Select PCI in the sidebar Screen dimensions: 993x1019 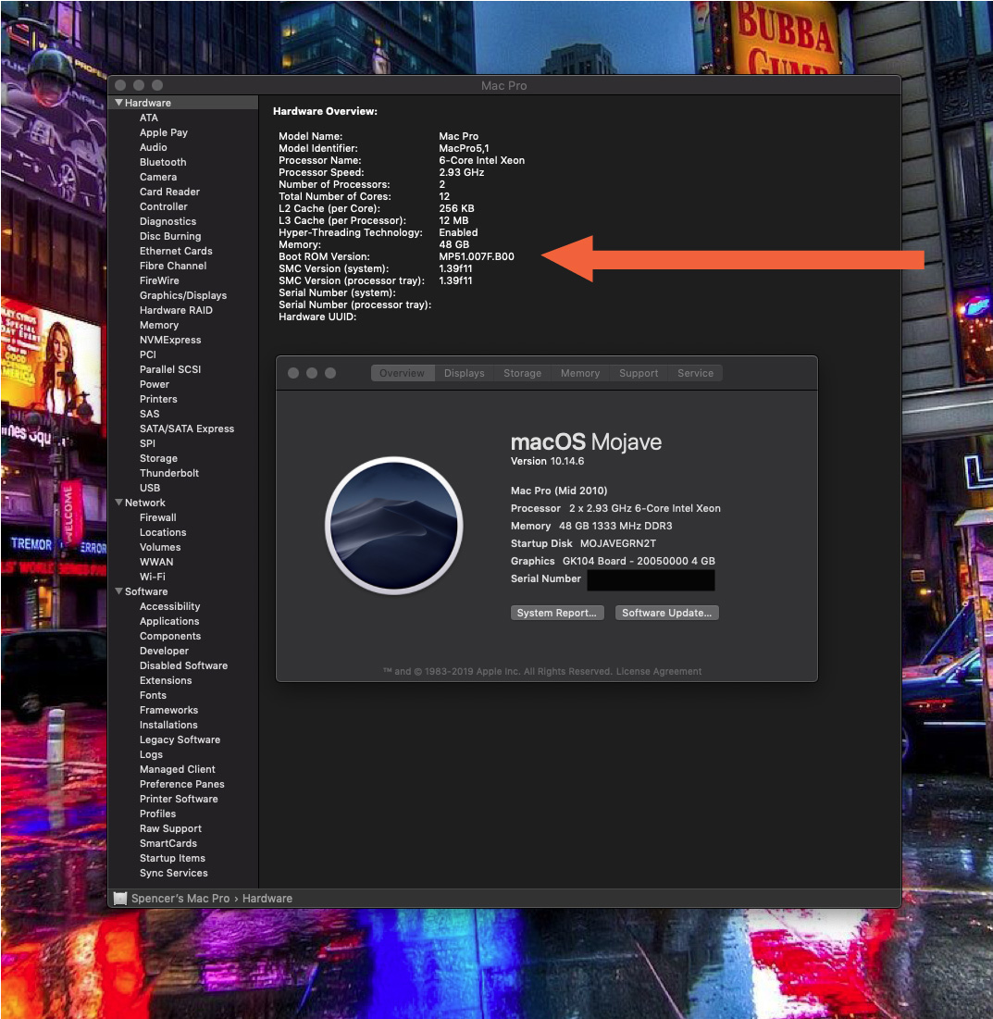147,354
